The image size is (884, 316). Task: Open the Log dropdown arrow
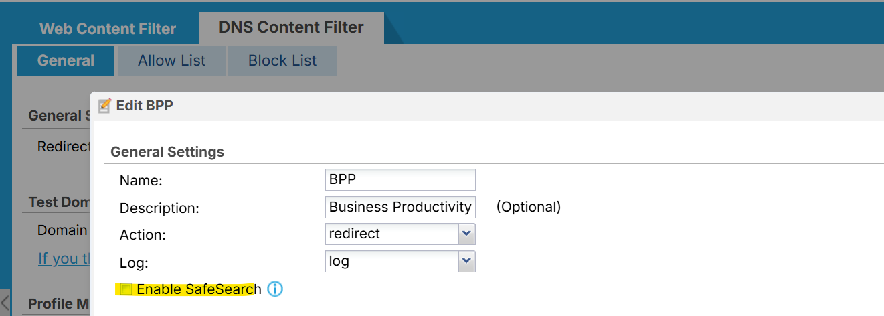point(466,262)
